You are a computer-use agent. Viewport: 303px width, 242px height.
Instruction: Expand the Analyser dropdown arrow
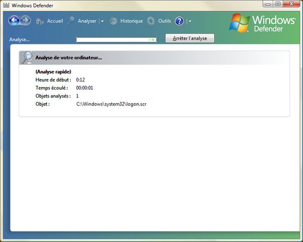pos(102,22)
